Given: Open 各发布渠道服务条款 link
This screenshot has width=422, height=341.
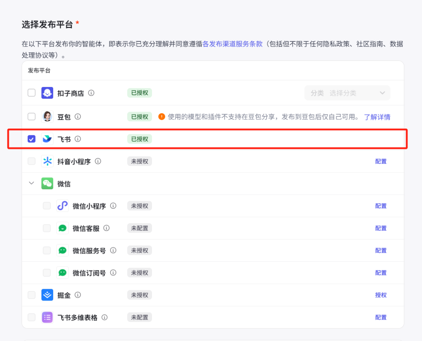Looking at the screenshot, I should [232, 44].
